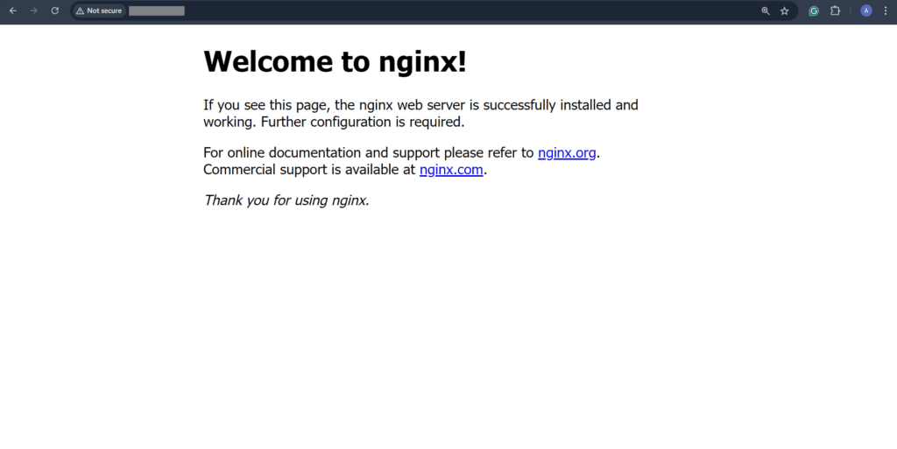Screen dimensions: 897x449
Task: Follow the nginx.org link
Action: click(567, 153)
